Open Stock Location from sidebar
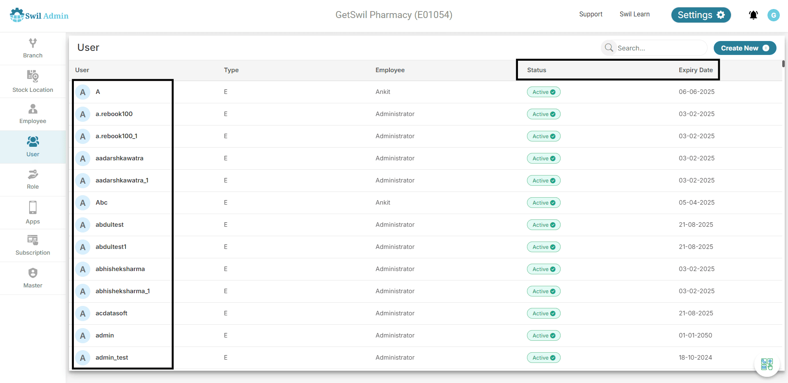788x383 pixels. (x=33, y=82)
